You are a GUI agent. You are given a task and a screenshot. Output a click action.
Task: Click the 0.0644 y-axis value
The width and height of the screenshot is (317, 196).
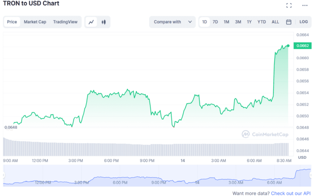303,151
